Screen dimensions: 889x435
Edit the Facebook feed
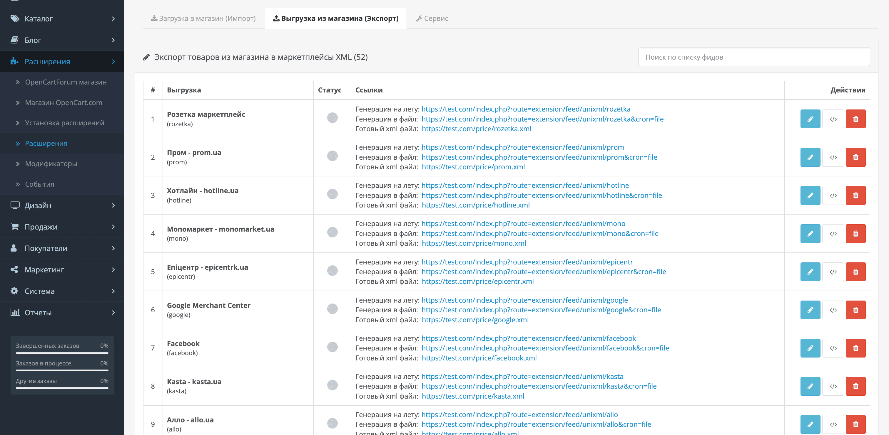coord(810,348)
